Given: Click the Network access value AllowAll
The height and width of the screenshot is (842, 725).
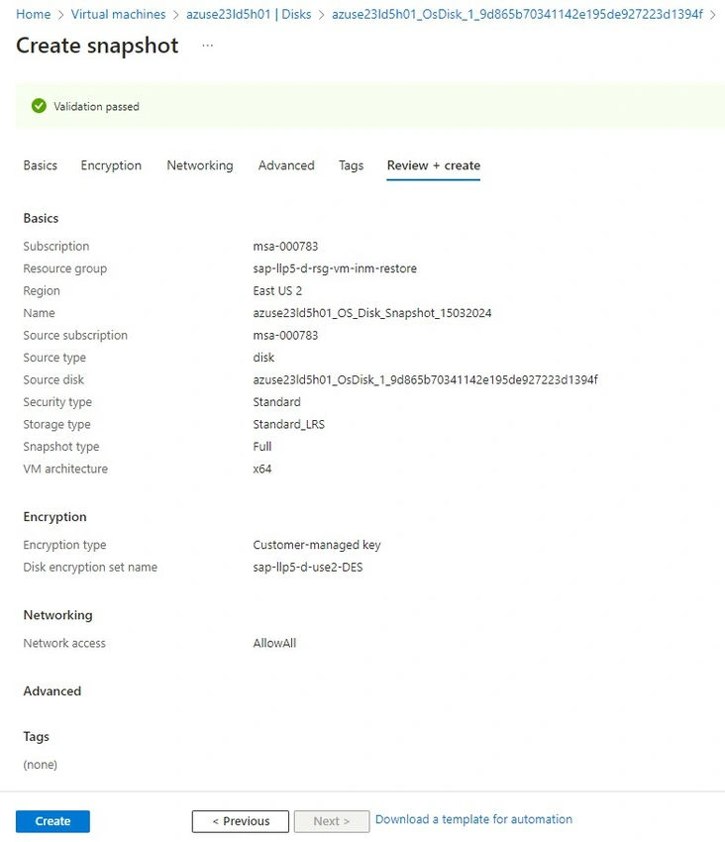Looking at the screenshot, I should (x=274, y=643).
